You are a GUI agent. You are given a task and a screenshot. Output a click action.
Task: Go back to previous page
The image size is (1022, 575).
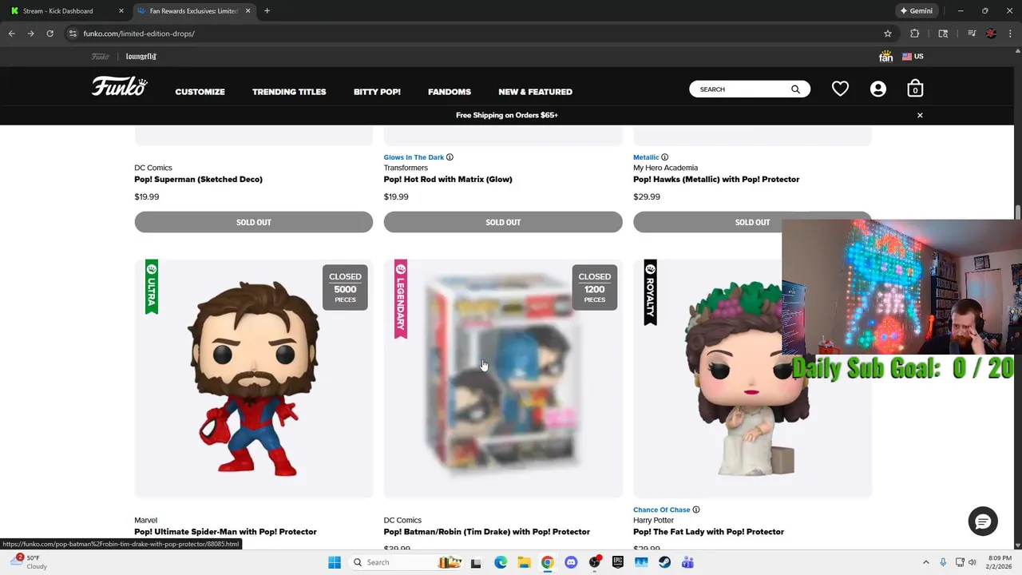11,34
